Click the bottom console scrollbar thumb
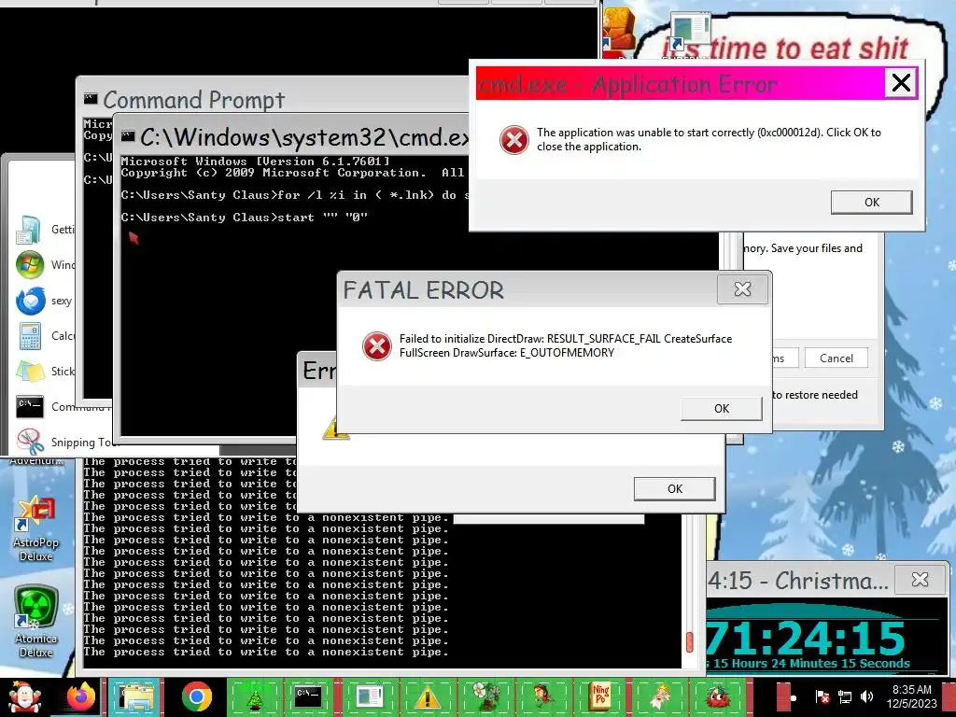 pyautogui.click(x=690, y=641)
